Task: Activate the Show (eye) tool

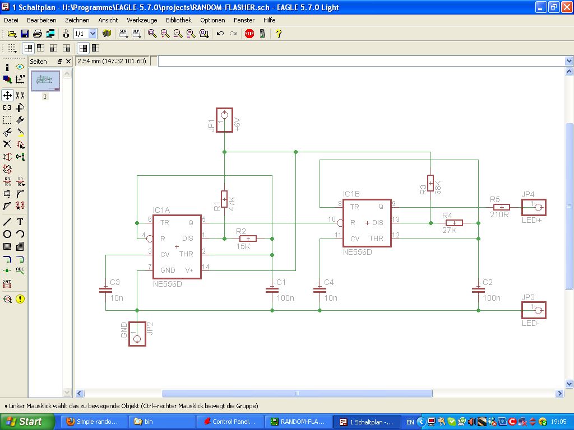Action: point(20,67)
